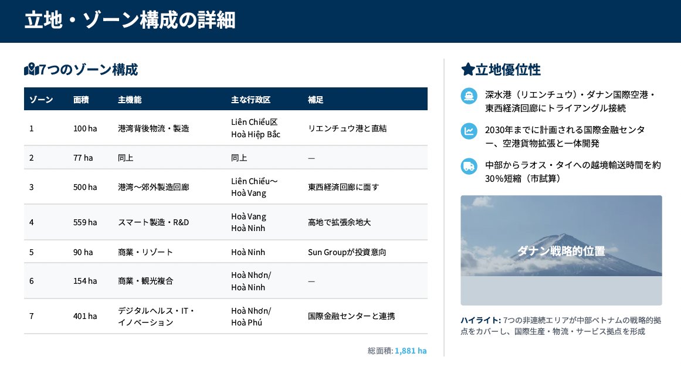Select the Liên Chiểu区 Hoà Hiệp Bắc cell

coord(256,128)
